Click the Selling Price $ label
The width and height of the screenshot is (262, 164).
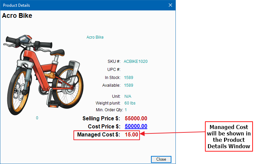pyautogui.click(x=101, y=118)
